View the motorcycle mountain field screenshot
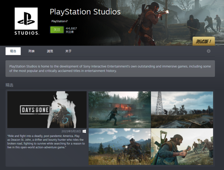 tap(119, 147)
